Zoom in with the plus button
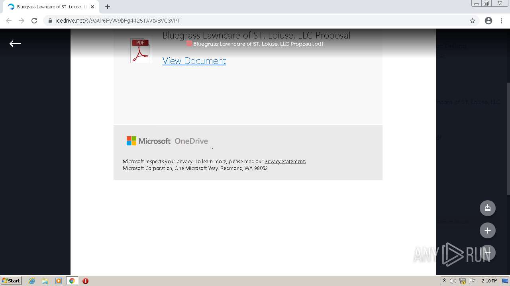Image resolution: width=510 pixels, height=286 pixels. (x=487, y=230)
